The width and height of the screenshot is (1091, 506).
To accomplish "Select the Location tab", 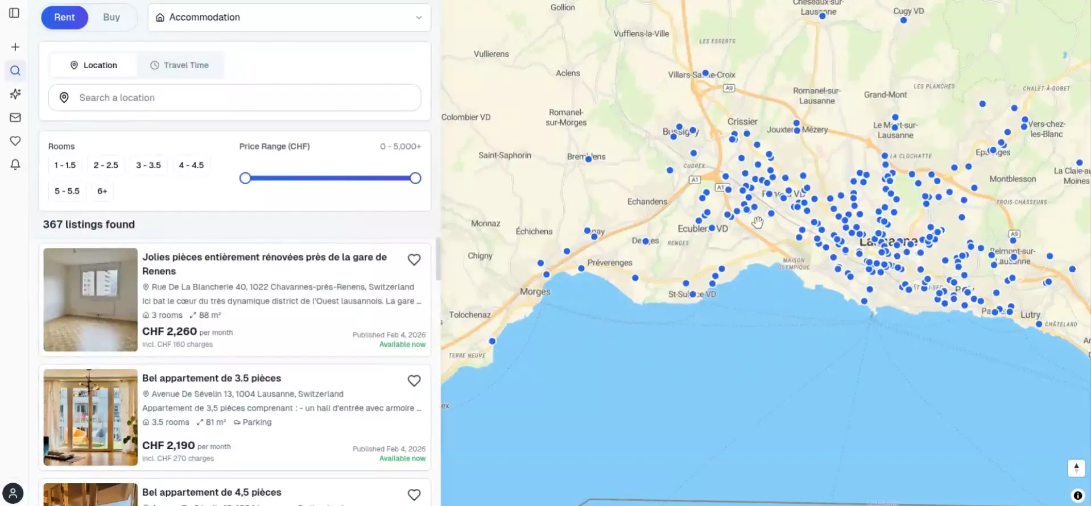I will click(94, 65).
